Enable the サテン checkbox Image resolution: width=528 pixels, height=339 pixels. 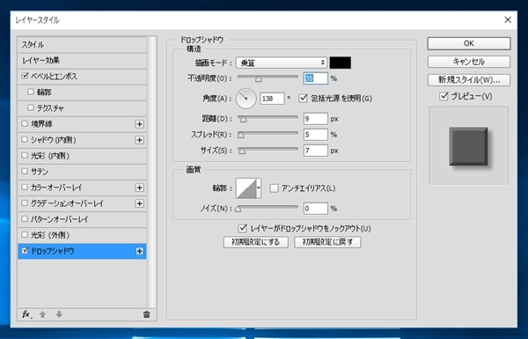click(x=25, y=171)
